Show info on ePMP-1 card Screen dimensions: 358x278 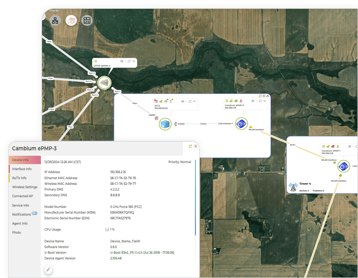(x=350, y=147)
